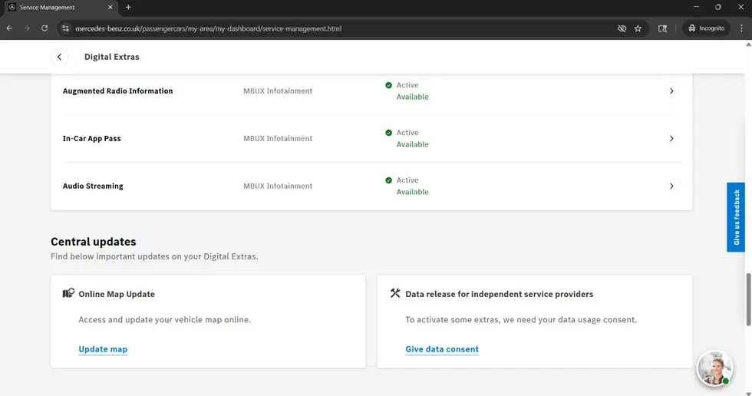This screenshot has width=752, height=396.
Task: Click the Audio Streaming title
Action: pos(93,186)
